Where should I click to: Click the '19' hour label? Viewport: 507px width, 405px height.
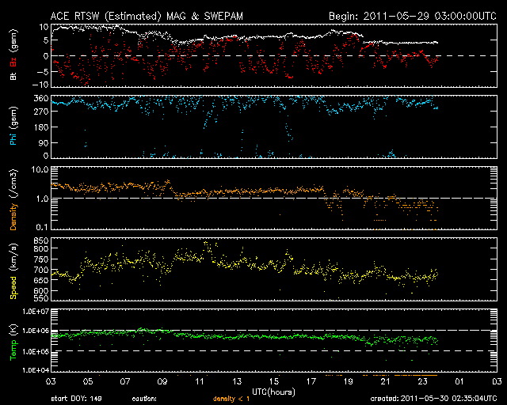(x=349, y=382)
